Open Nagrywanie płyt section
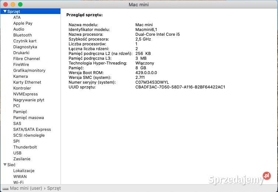 click(x=29, y=100)
